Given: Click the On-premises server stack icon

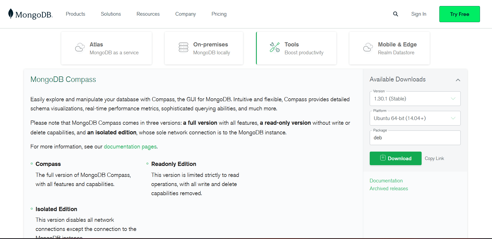Looking at the screenshot, I should tap(184, 47).
